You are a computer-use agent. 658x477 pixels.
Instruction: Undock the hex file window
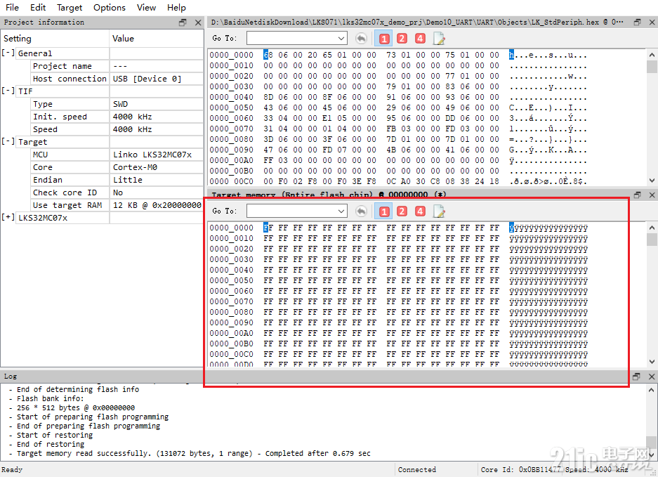click(x=637, y=22)
